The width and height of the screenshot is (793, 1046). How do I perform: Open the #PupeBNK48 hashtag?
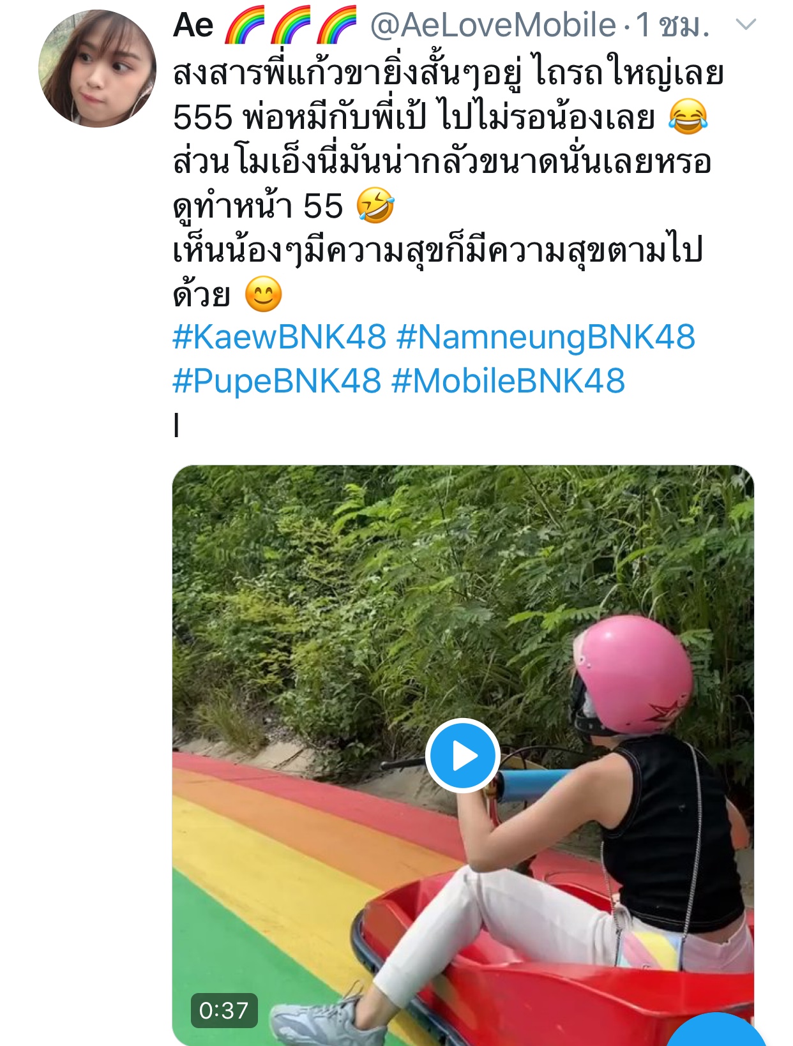click(x=276, y=381)
